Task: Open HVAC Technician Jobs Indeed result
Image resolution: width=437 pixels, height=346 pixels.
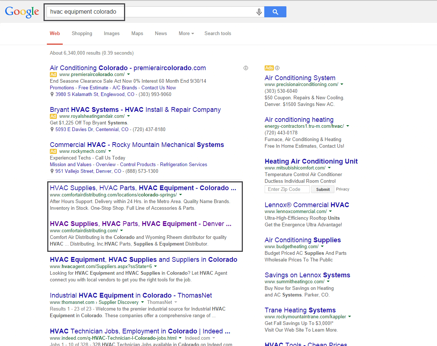Action: [140, 331]
